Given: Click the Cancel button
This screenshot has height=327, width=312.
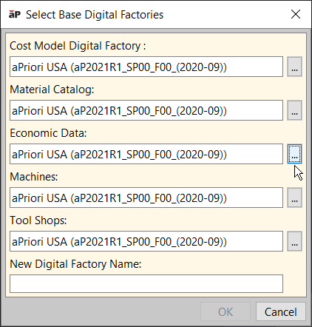Looking at the screenshot, I should (x=281, y=311).
